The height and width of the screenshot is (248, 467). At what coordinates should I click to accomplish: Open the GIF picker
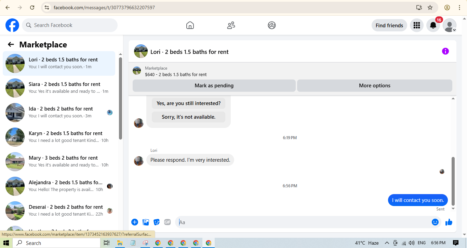point(167,222)
